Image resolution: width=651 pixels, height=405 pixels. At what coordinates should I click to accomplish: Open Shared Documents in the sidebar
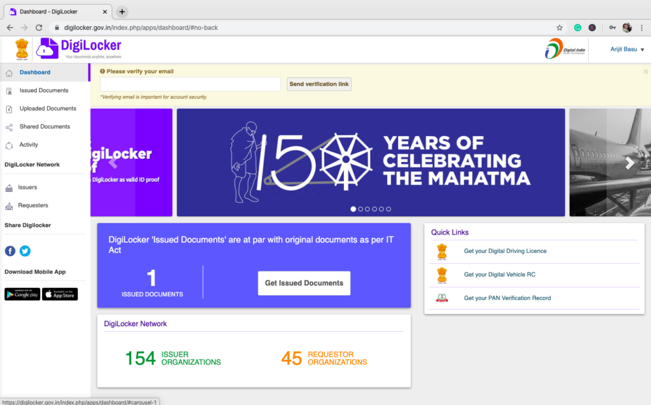(x=45, y=127)
